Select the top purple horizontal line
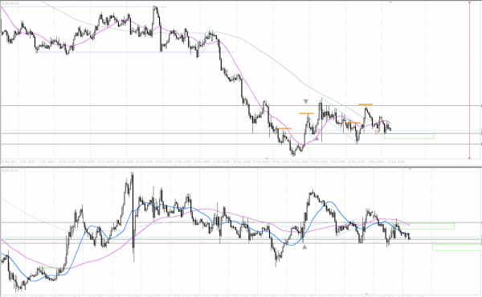The width and height of the screenshot is (482, 297). click(x=83, y=6)
